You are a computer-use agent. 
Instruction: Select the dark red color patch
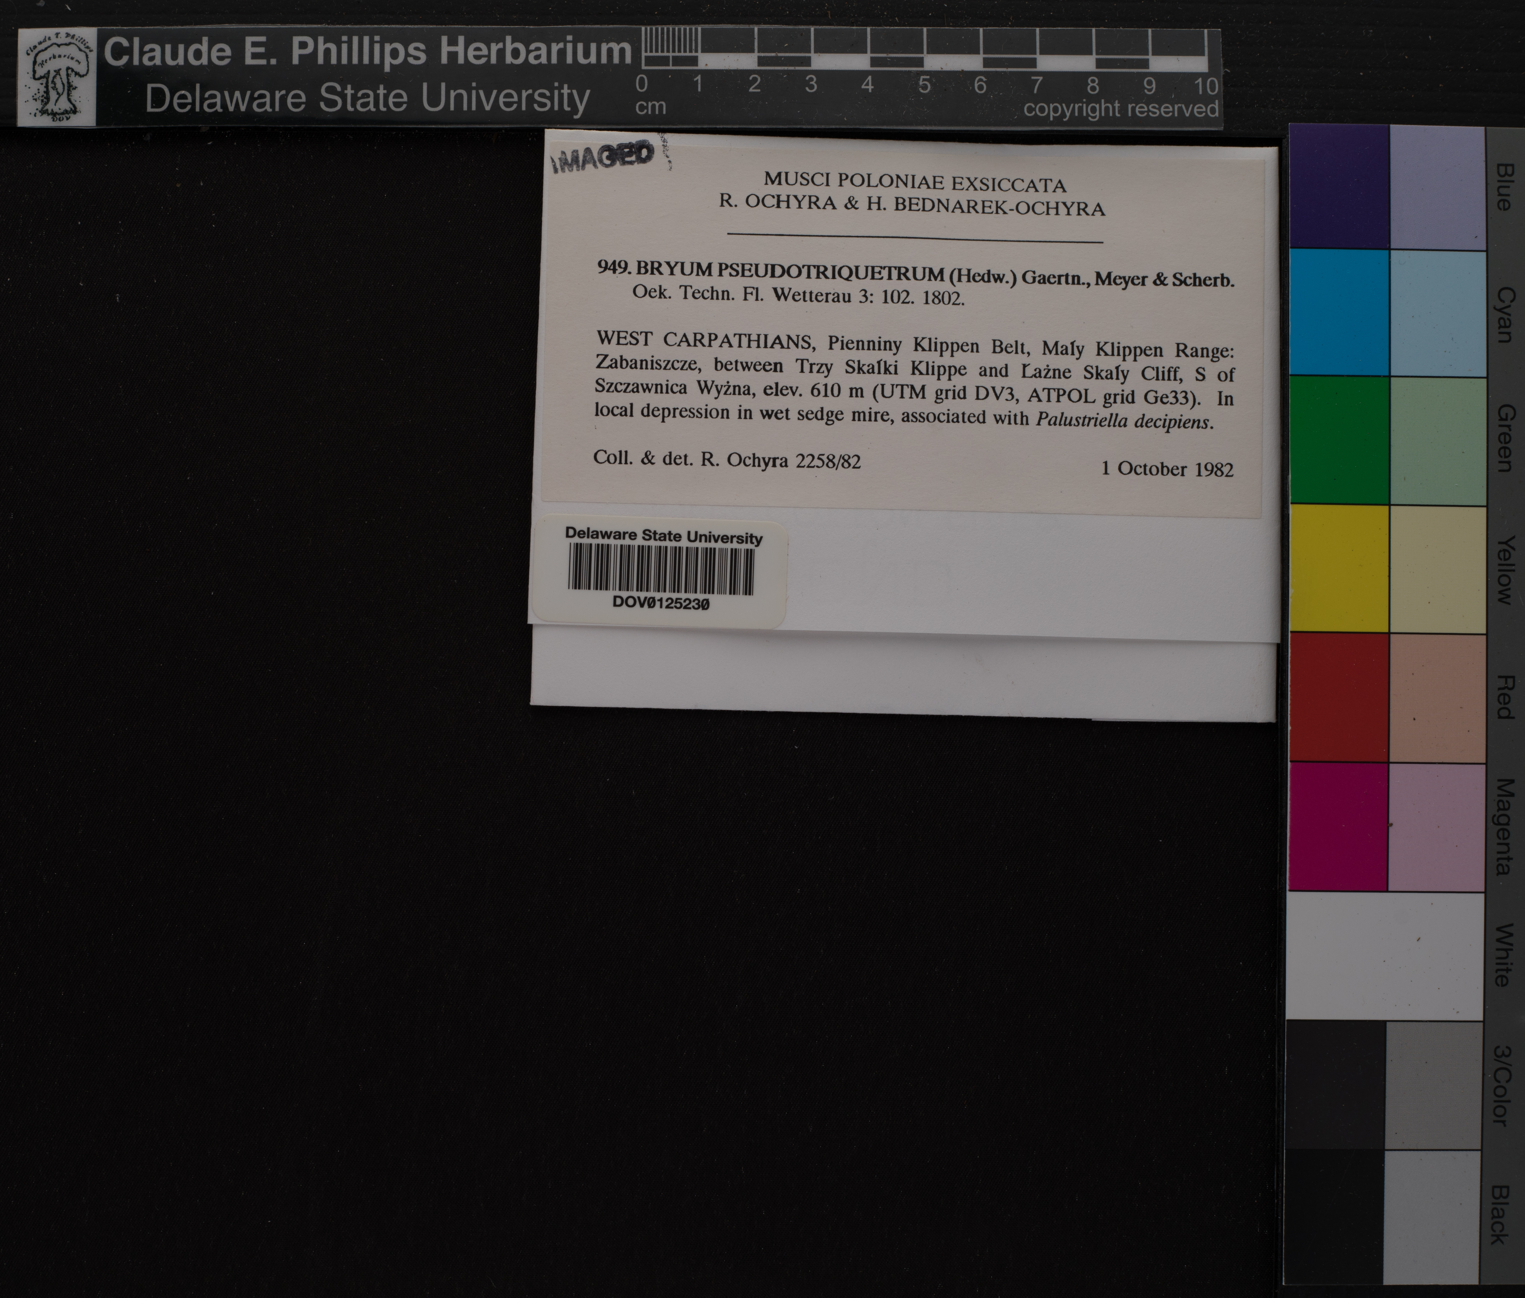pos(1338,697)
